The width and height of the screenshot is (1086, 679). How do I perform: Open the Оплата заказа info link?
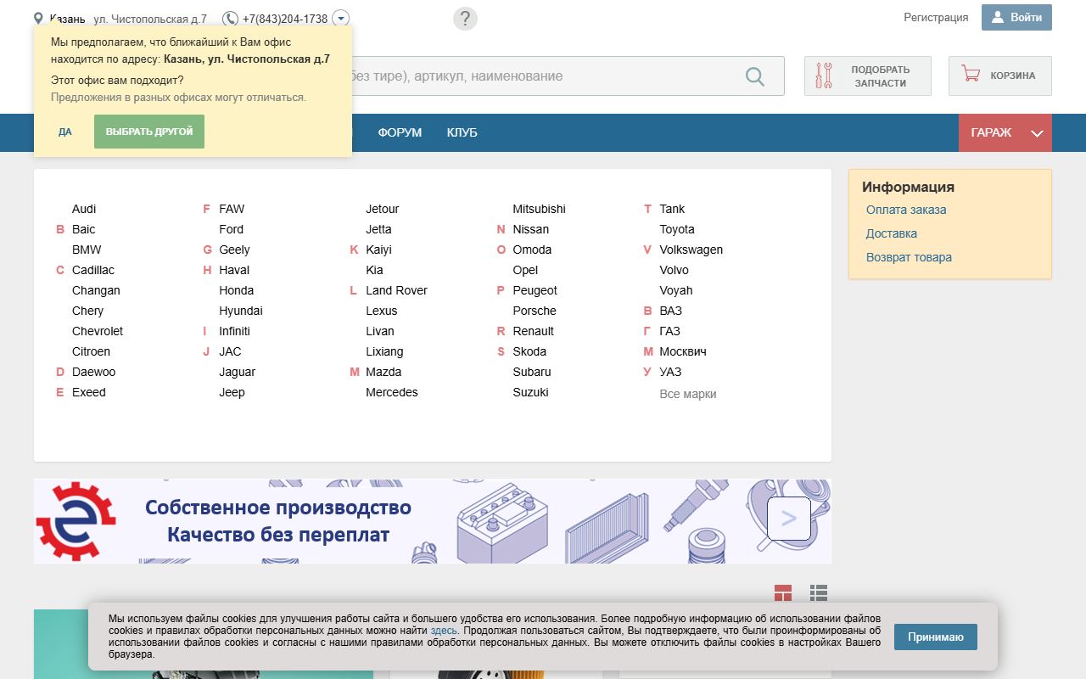pos(906,210)
